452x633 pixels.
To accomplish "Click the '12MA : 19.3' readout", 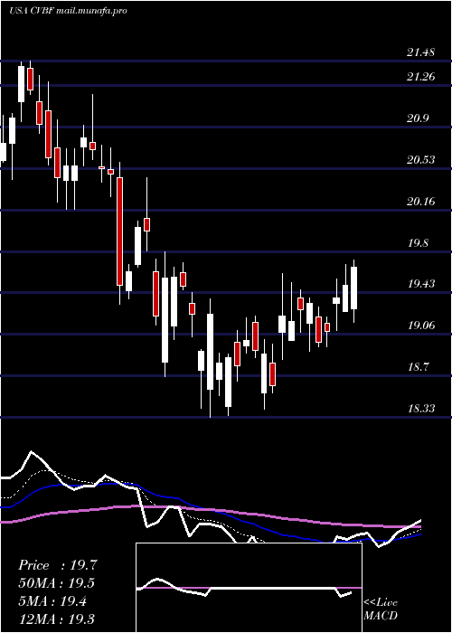I will pyautogui.click(x=58, y=619).
